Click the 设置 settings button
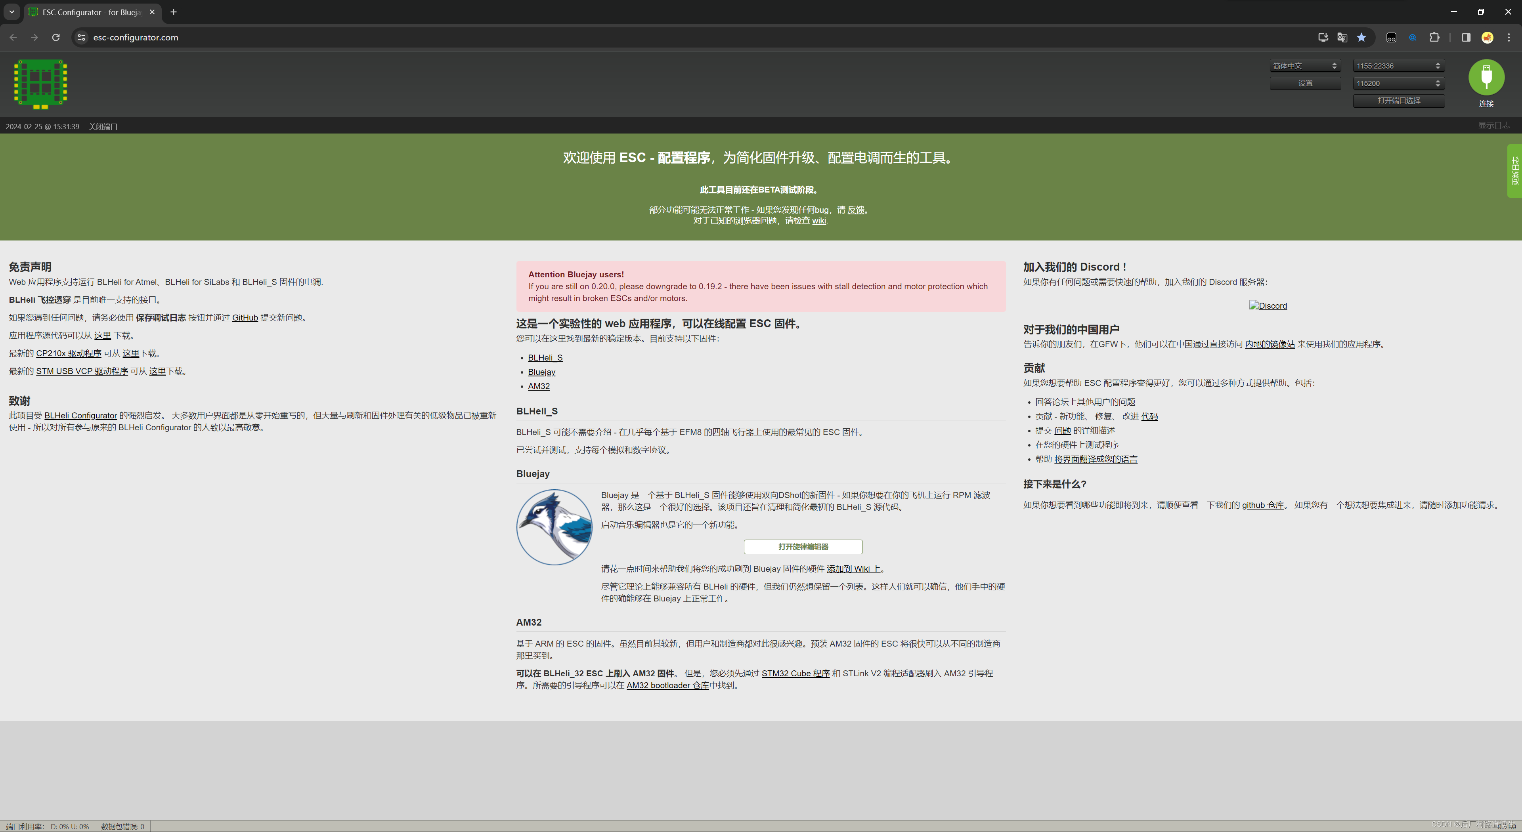Image resolution: width=1522 pixels, height=832 pixels. point(1304,83)
